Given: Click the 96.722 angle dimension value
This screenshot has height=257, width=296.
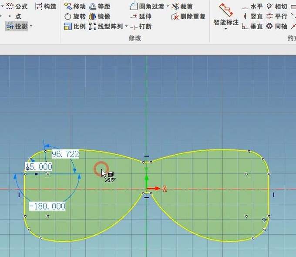Looking at the screenshot, I should 65,154.
